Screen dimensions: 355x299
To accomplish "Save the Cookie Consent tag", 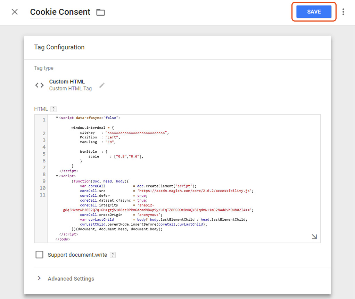I will click(314, 11).
